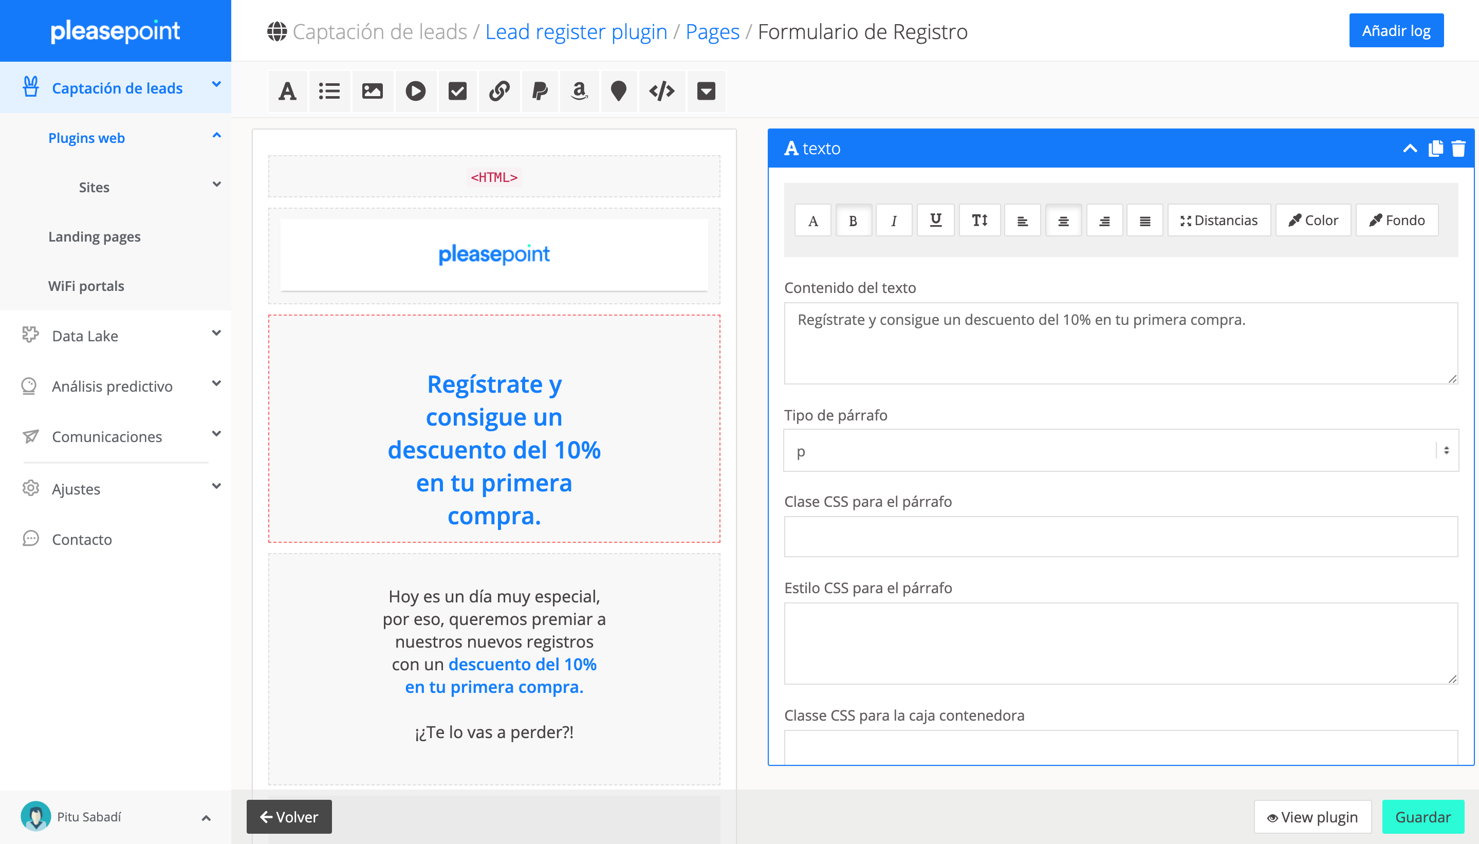This screenshot has height=844, width=1479.
Task: Insert an Amazon element from the toolbar
Action: click(579, 91)
